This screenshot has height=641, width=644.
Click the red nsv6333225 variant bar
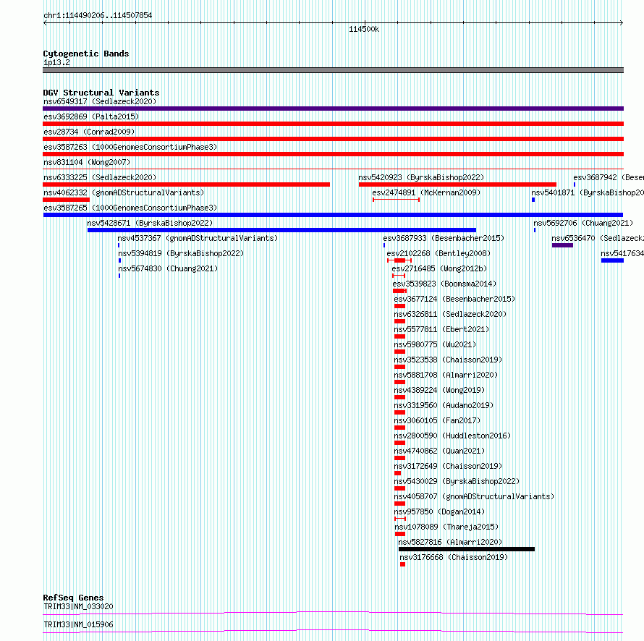[x=187, y=184]
